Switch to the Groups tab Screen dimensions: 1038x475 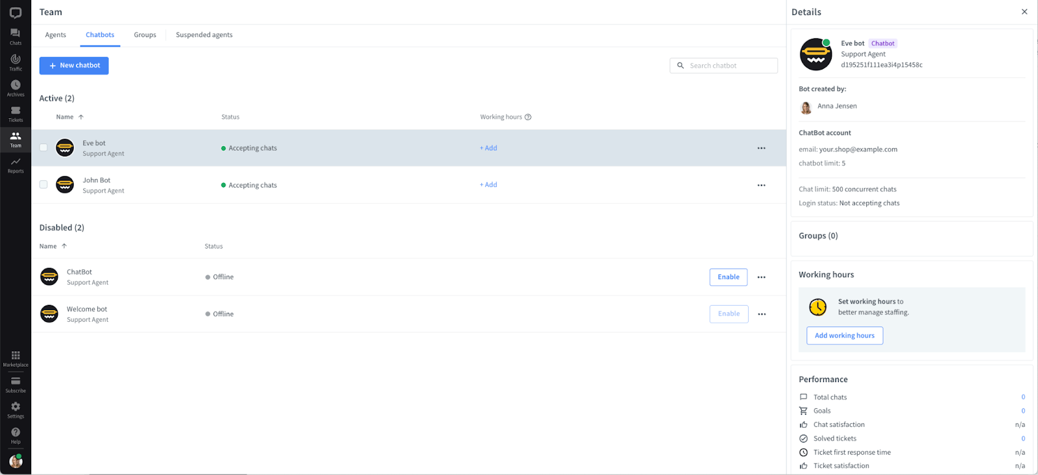click(x=145, y=35)
